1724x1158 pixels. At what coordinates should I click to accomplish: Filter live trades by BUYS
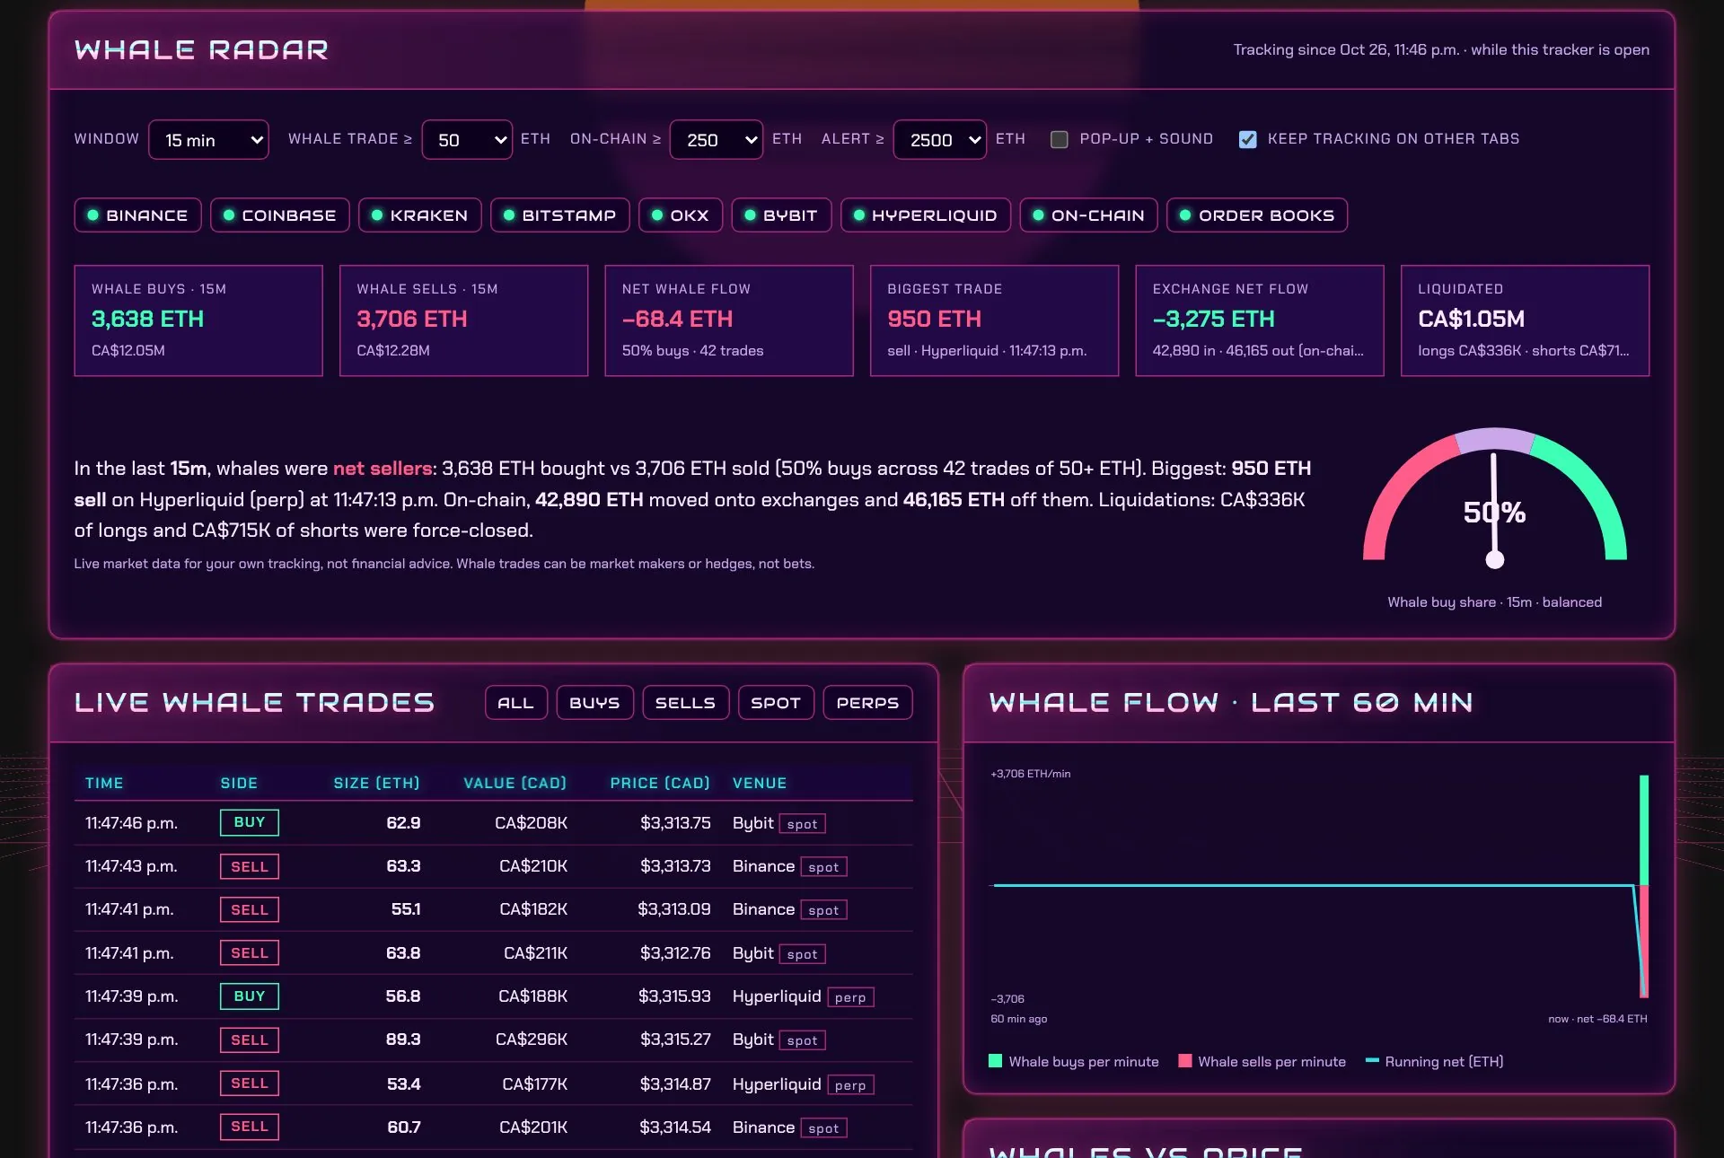[594, 703]
